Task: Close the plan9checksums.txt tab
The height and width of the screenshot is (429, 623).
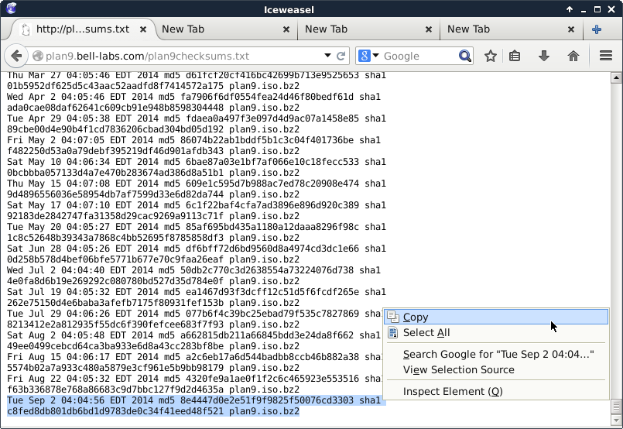Action: click(x=142, y=29)
